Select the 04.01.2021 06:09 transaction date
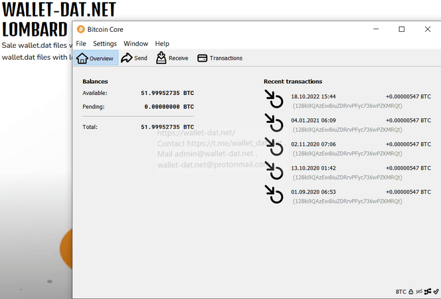The height and width of the screenshot is (299, 441). click(x=313, y=120)
